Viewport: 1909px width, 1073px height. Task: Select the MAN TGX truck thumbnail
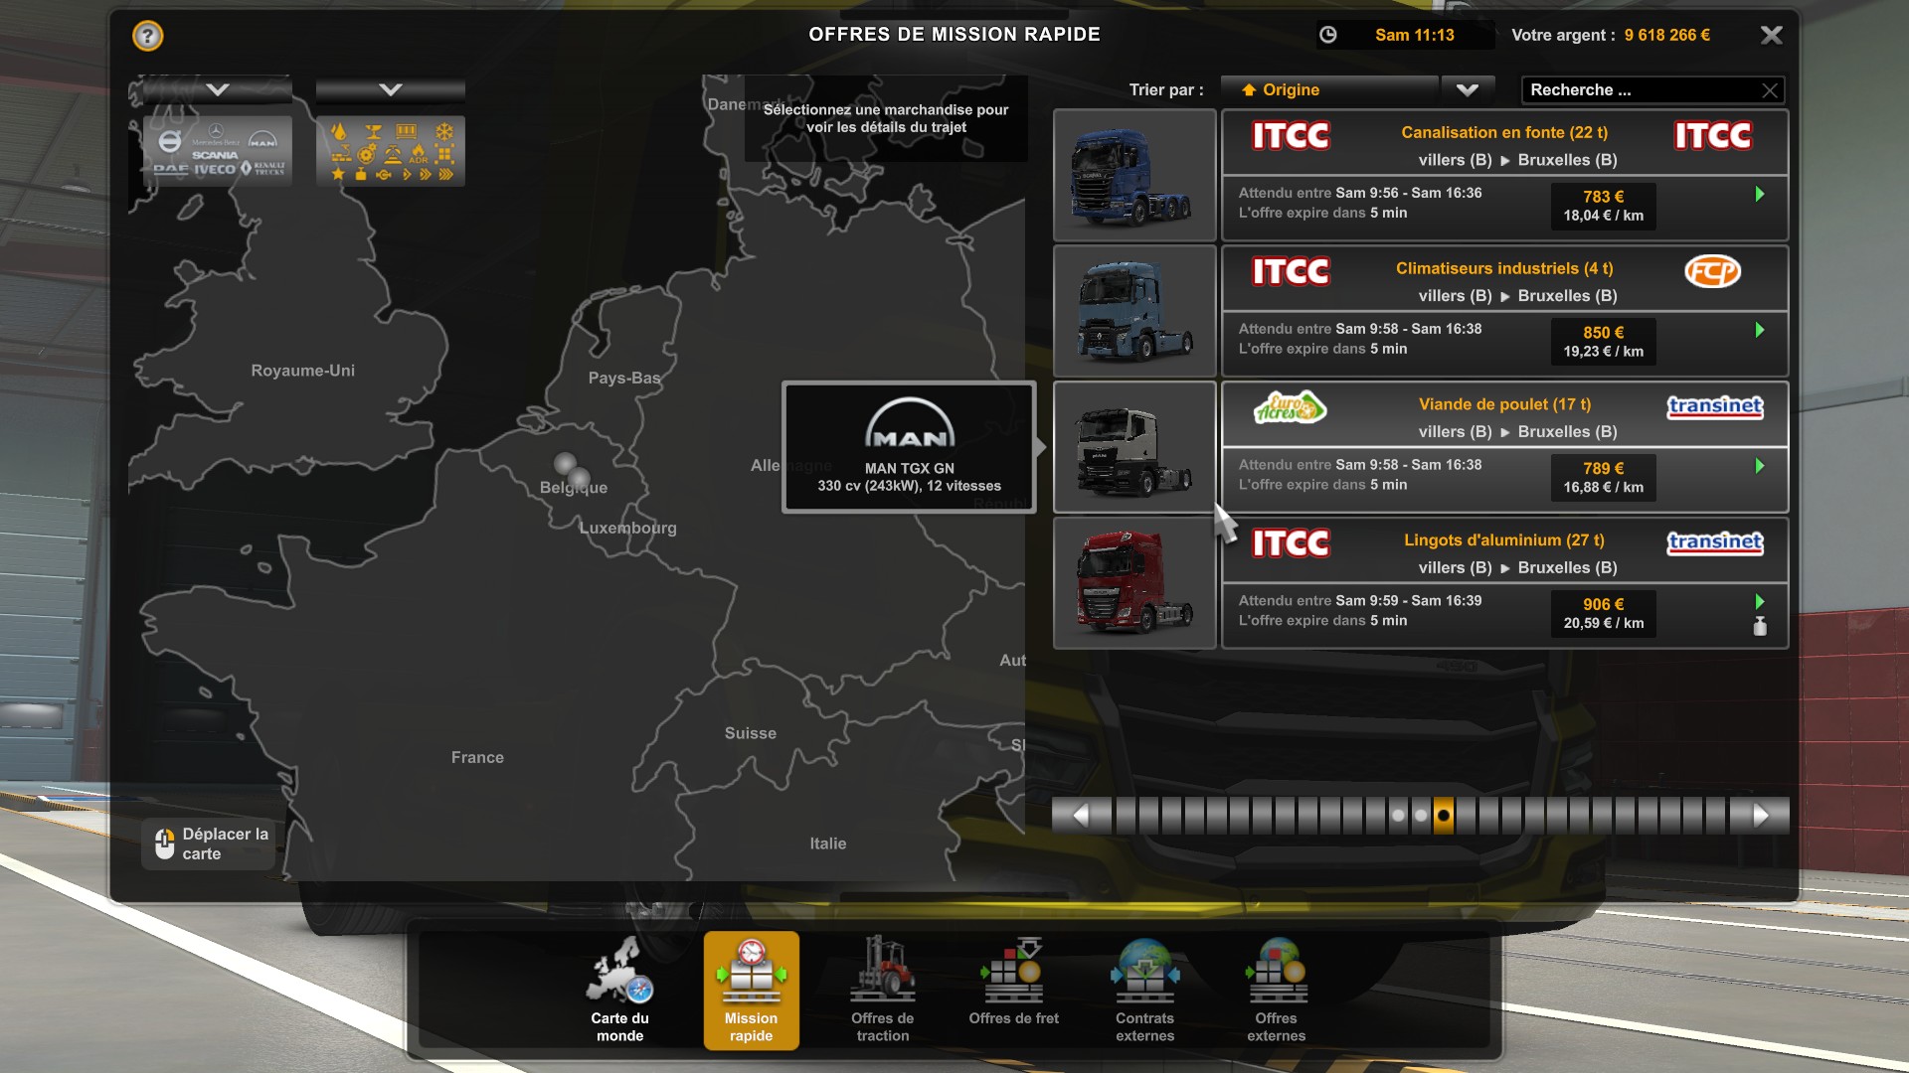[1134, 447]
